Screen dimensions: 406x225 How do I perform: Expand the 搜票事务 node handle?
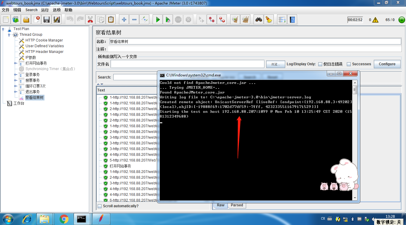pyautogui.click(x=15, y=81)
